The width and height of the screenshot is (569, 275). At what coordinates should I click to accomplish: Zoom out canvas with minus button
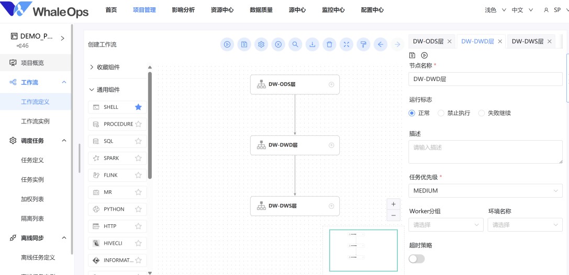(x=393, y=215)
